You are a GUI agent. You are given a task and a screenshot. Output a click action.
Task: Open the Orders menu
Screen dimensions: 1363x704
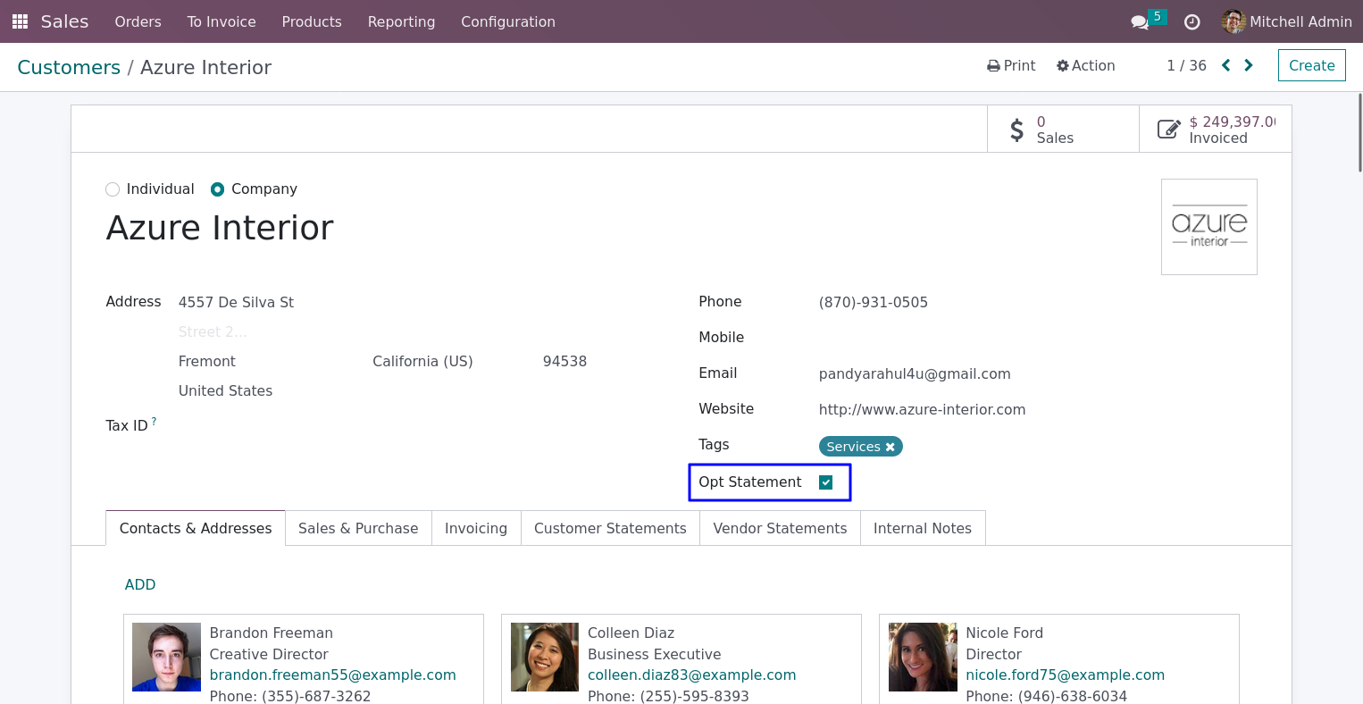click(x=138, y=21)
